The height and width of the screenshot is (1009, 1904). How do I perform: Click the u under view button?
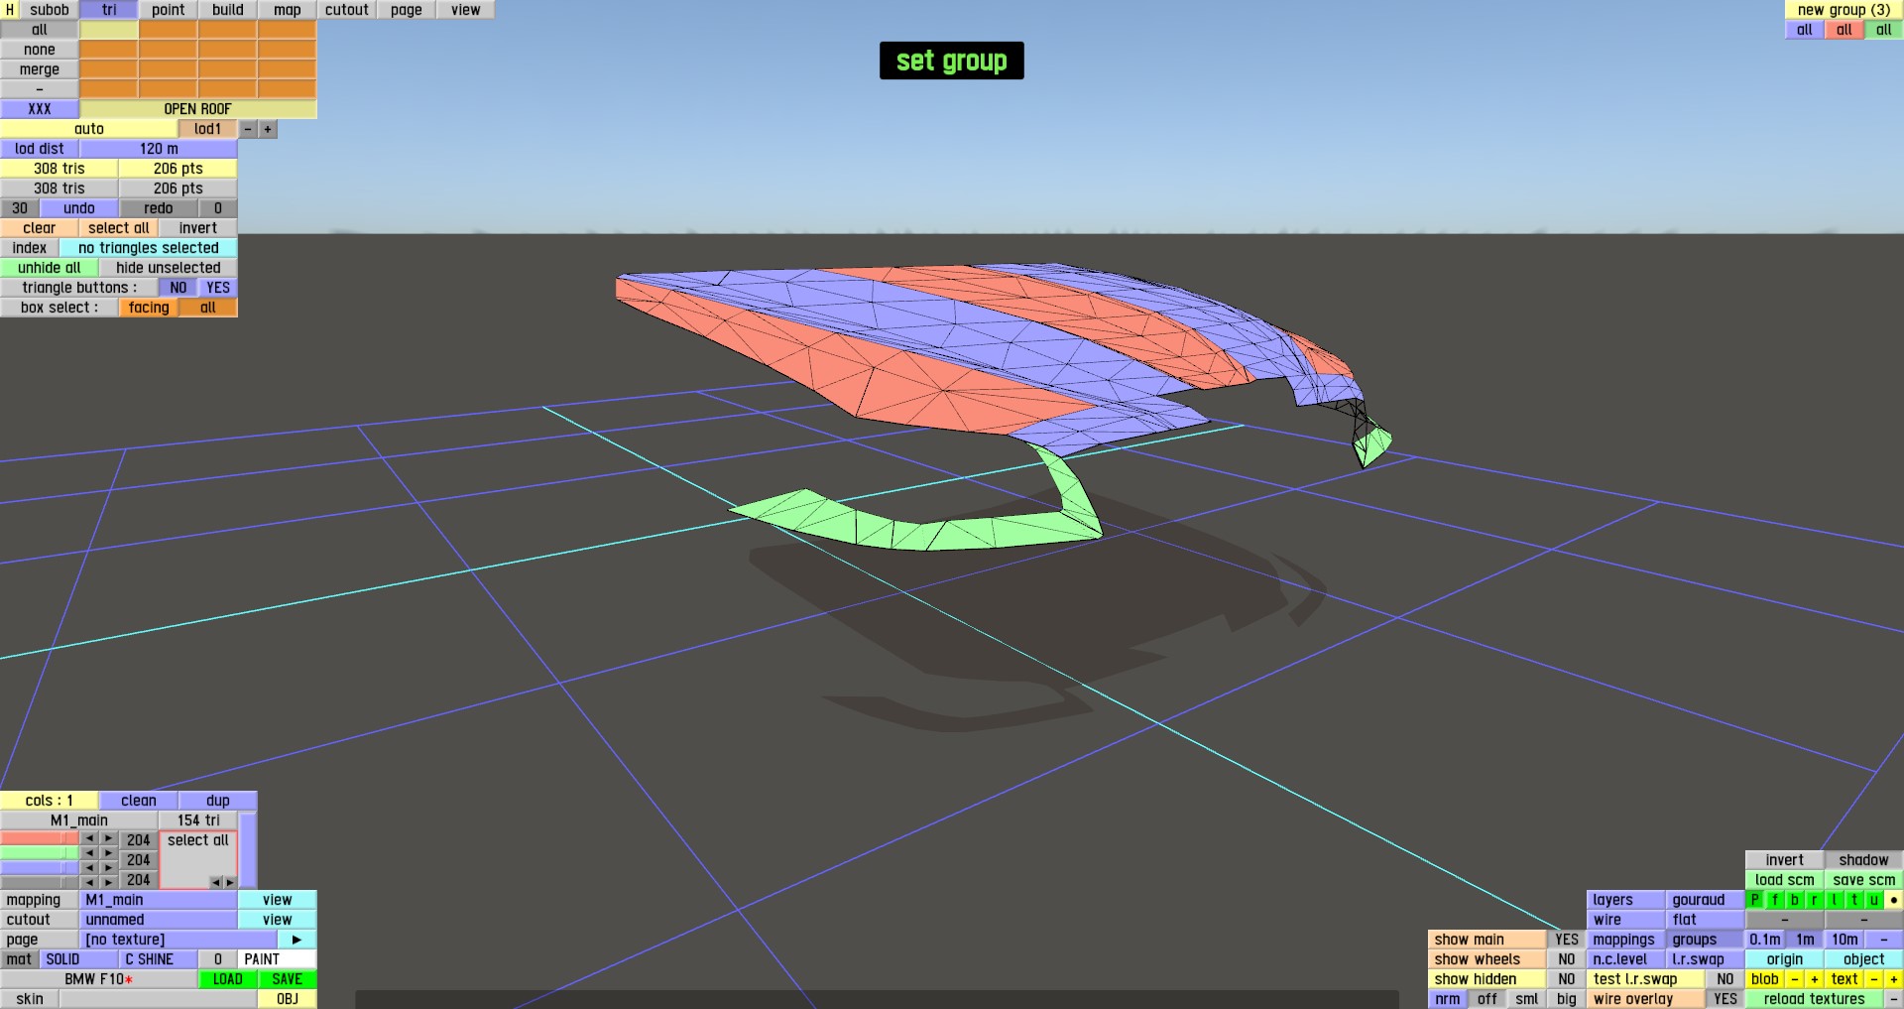coord(1874,900)
